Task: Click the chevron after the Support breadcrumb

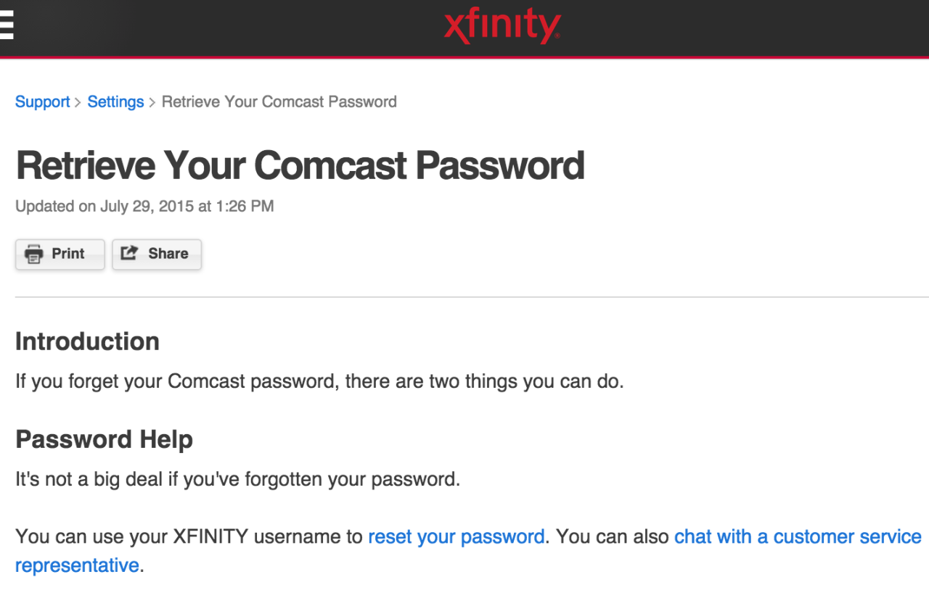Action: tap(76, 102)
